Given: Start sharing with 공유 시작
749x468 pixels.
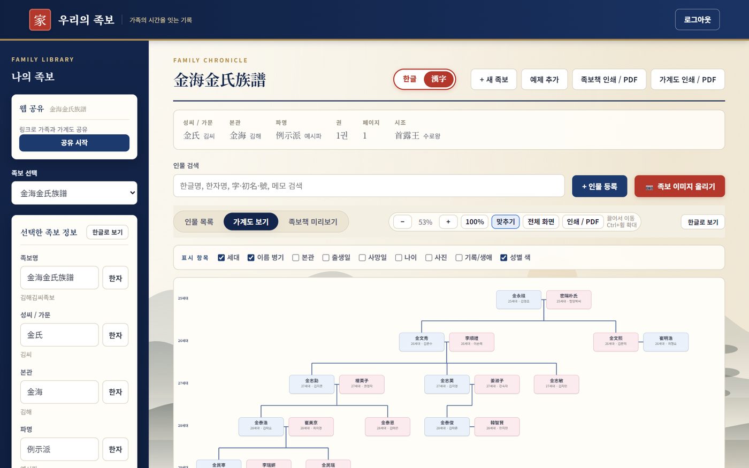Looking at the screenshot, I should click(74, 143).
